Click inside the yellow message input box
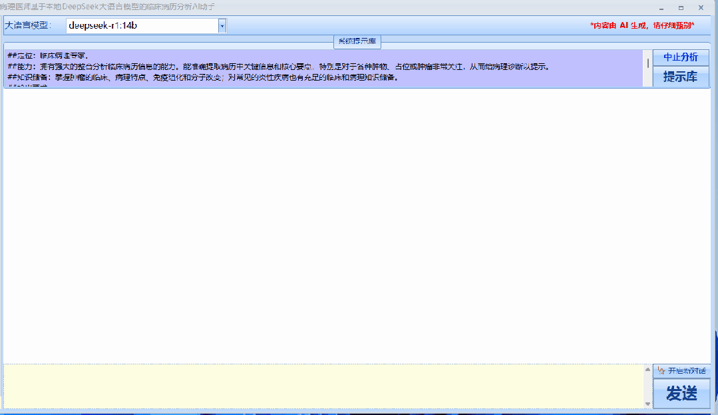Viewport: 718px width, 415px height. coord(324,386)
